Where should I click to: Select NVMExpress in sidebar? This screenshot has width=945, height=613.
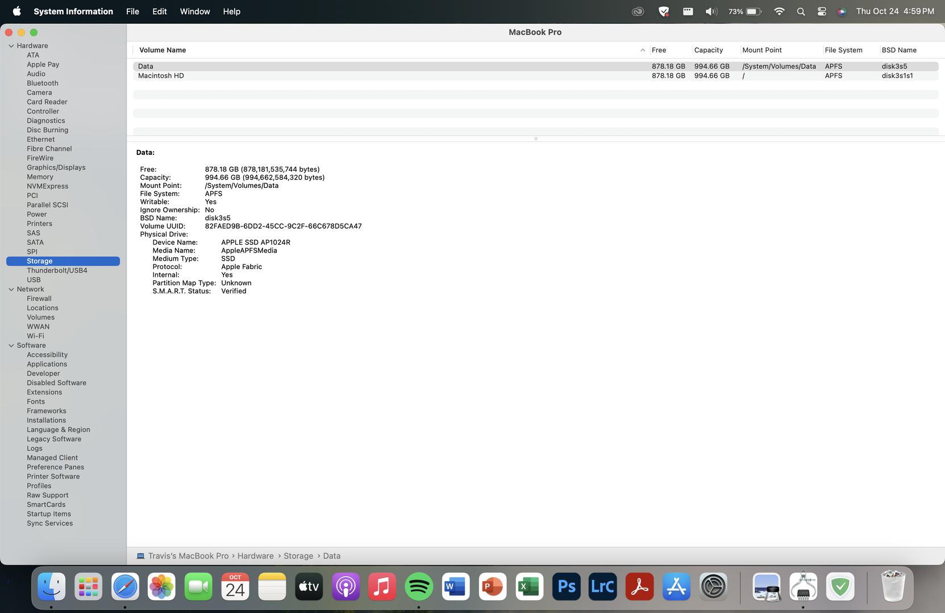pos(48,186)
